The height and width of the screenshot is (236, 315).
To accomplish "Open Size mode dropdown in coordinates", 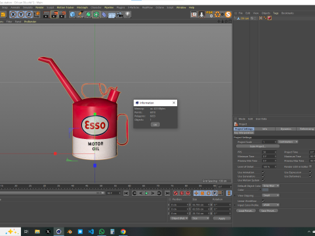I will coord(200,218).
